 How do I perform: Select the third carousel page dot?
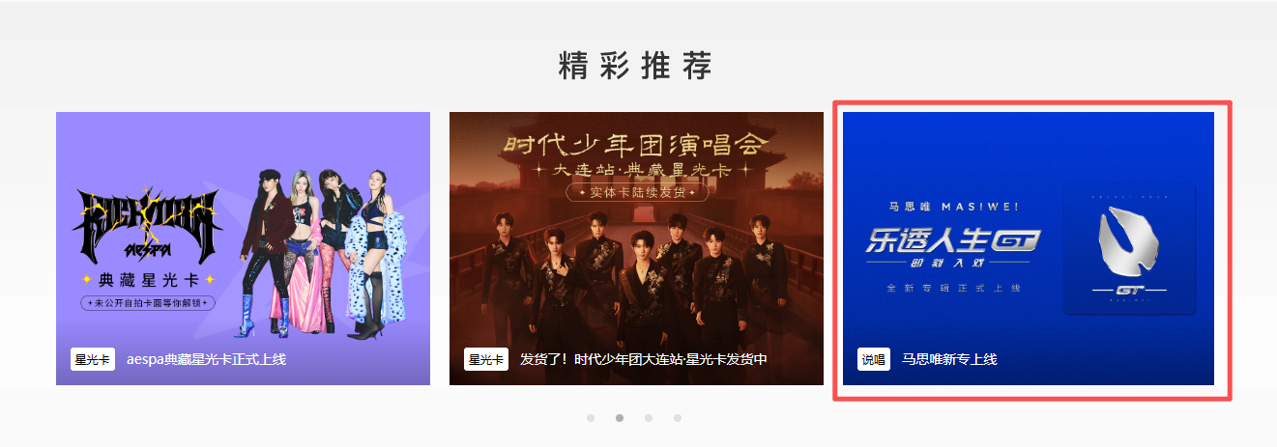click(649, 418)
